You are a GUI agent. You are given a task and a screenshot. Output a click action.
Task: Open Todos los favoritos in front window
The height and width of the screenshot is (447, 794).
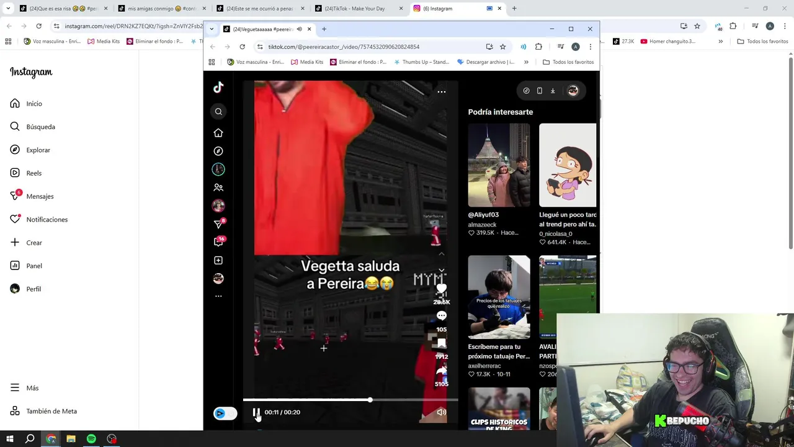[568, 62]
